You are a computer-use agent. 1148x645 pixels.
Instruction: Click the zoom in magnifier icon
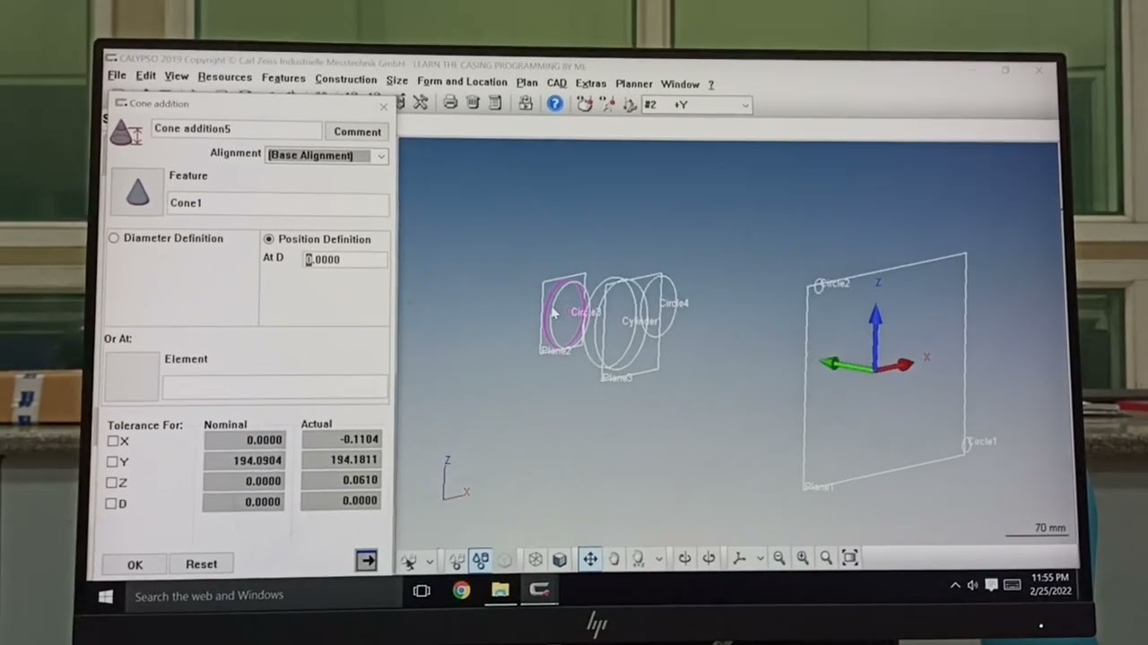click(x=802, y=558)
